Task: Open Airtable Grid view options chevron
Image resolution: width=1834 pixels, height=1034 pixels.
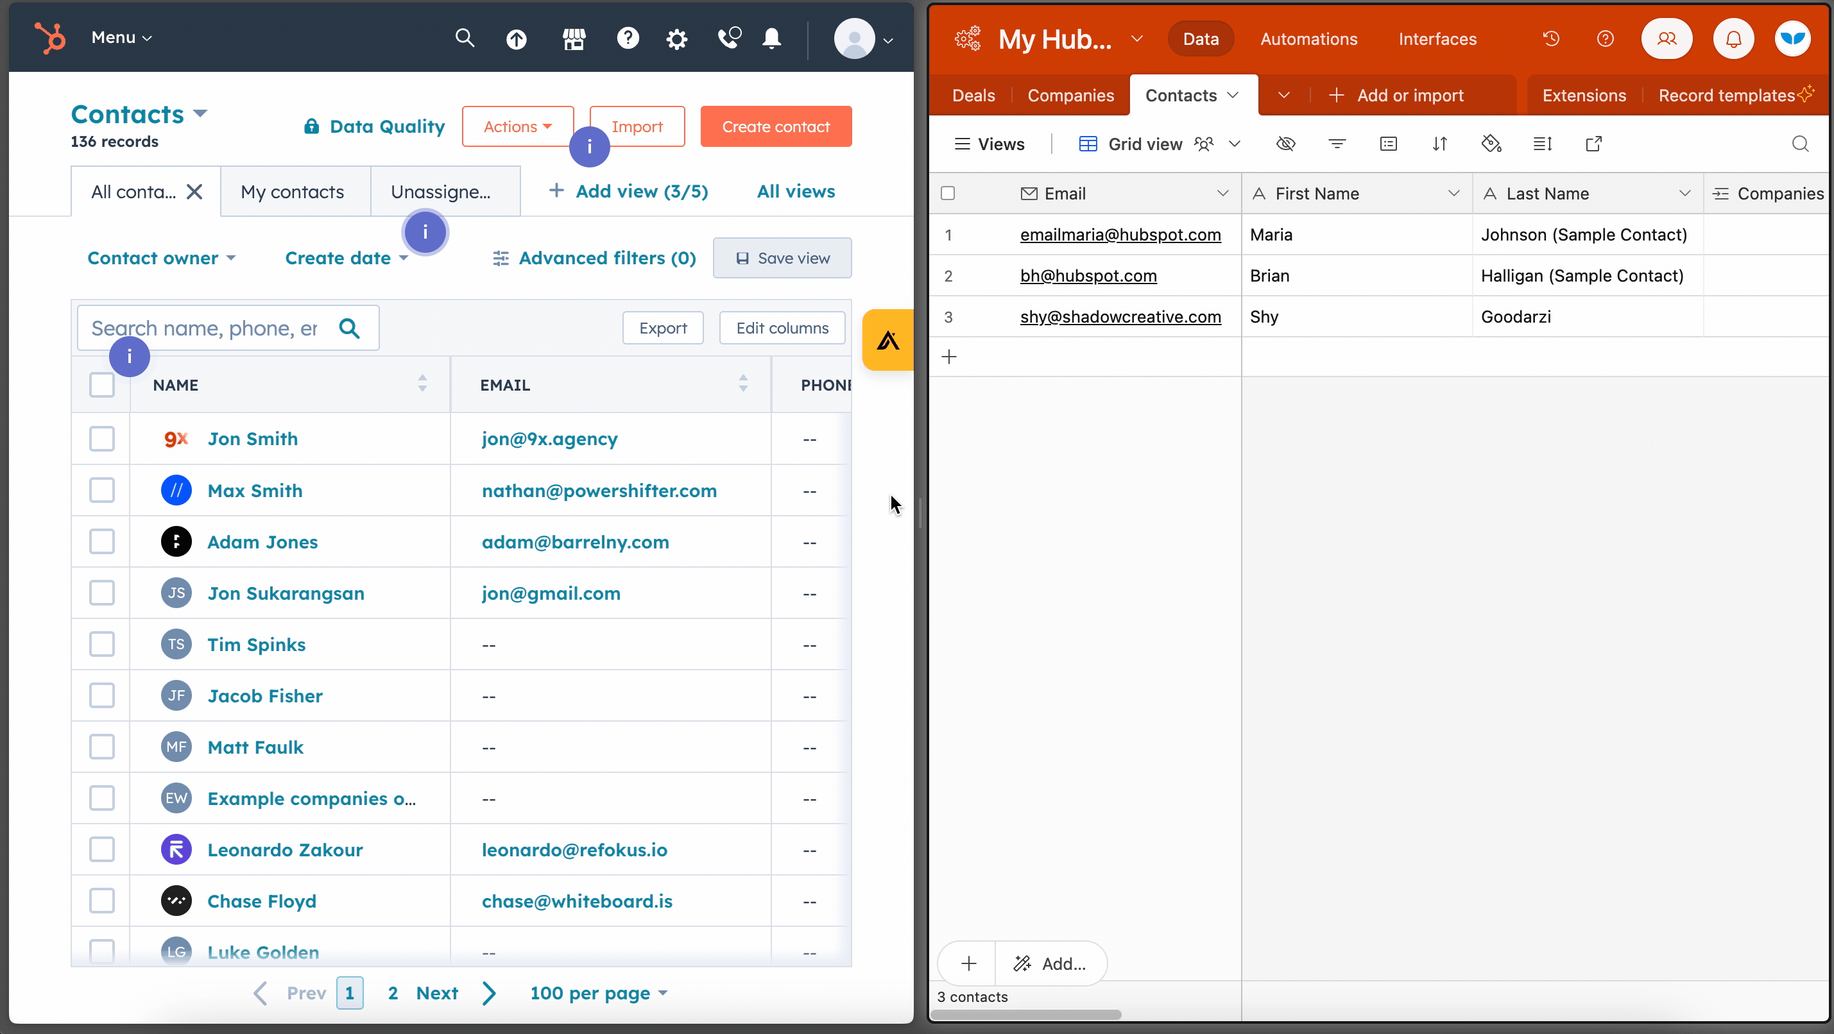Action: [1235, 144]
